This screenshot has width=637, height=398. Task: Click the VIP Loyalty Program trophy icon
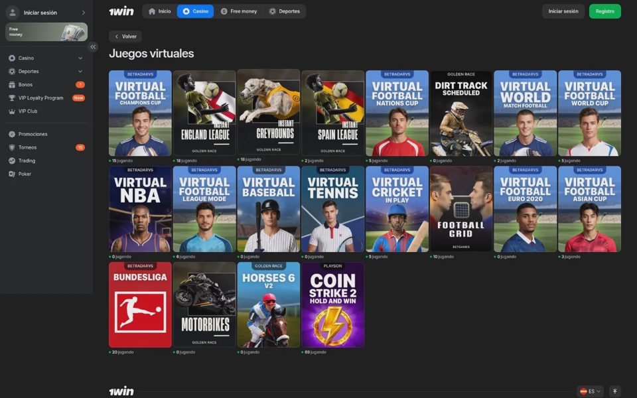[12, 98]
